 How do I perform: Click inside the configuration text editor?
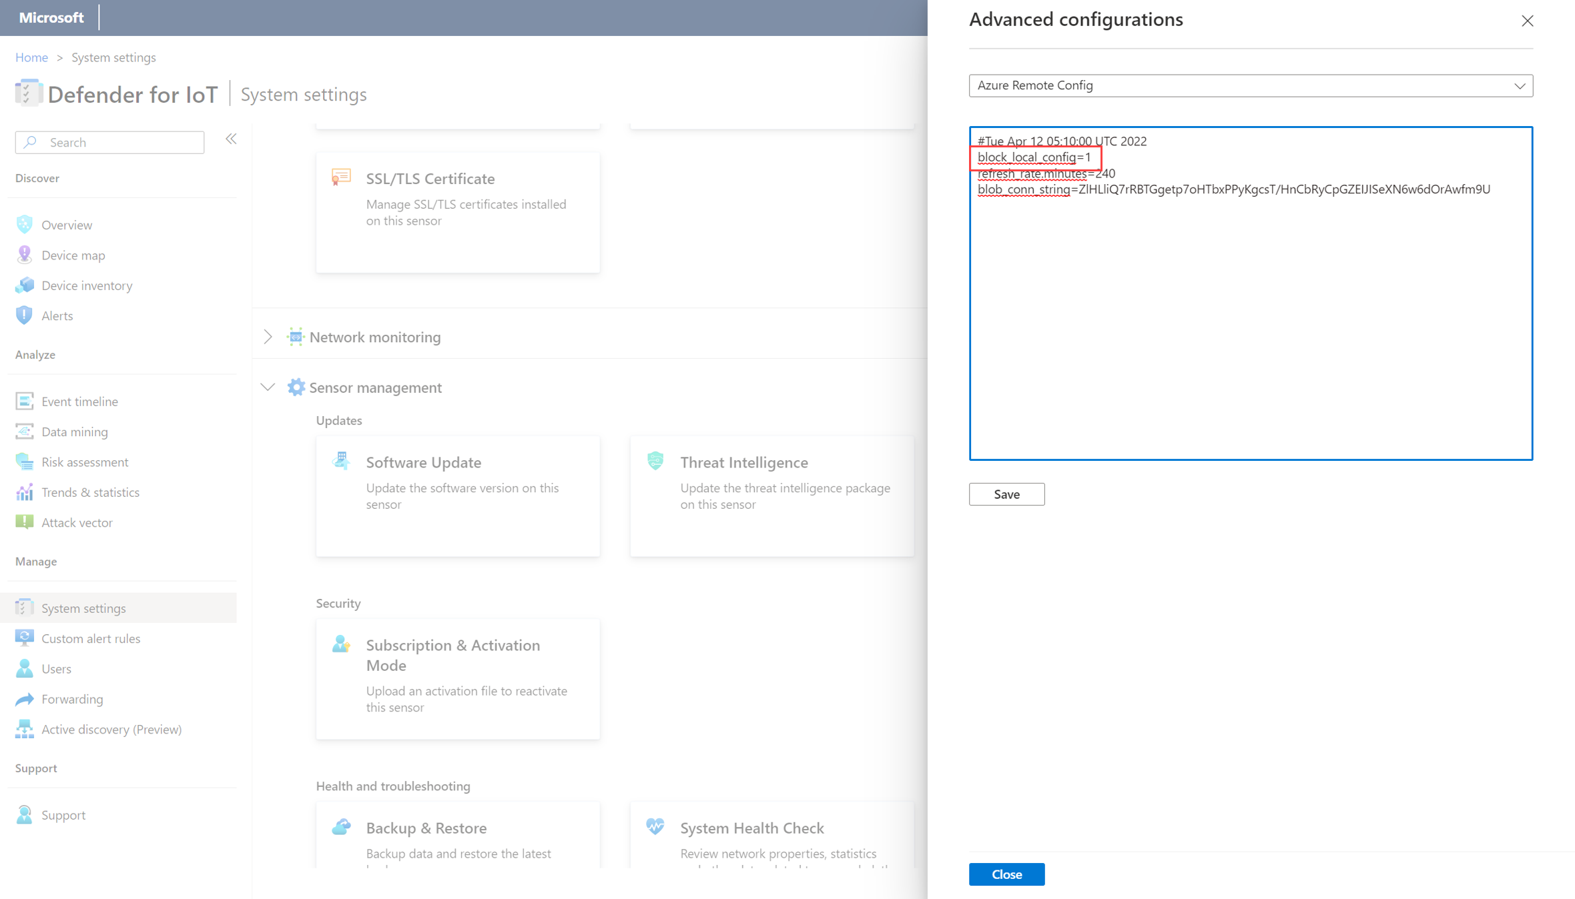(1250, 320)
